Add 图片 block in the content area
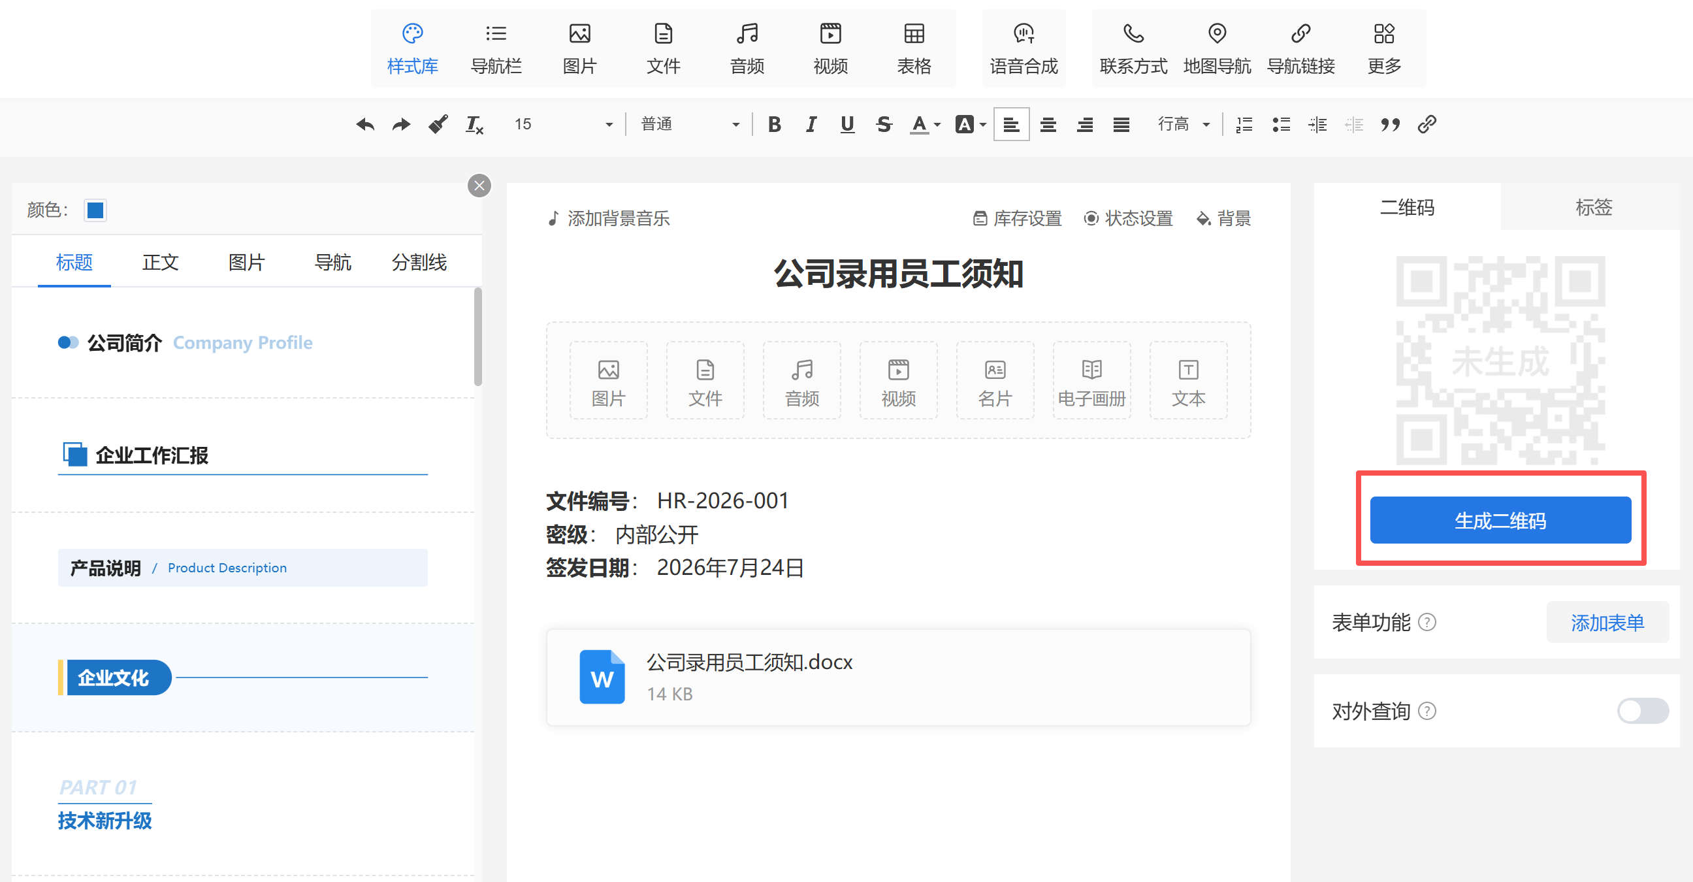The image size is (1693, 882). (x=609, y=380)
